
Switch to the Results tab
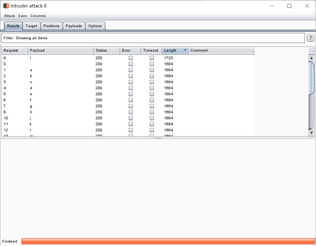(13, 26)
